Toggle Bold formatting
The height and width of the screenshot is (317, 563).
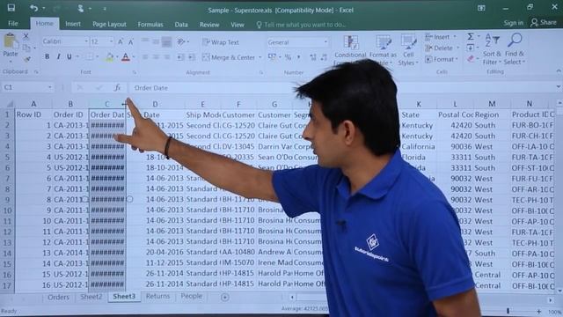point(47,56)
